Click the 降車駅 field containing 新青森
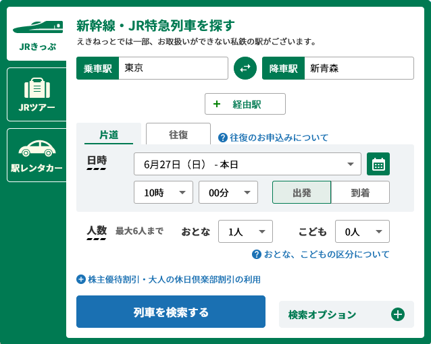 click(359, 68)
